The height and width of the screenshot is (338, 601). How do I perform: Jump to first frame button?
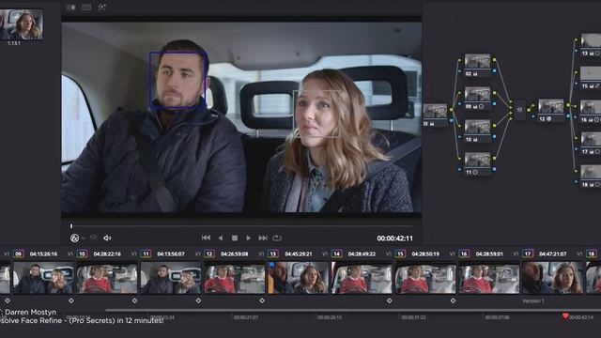point(206,238)
